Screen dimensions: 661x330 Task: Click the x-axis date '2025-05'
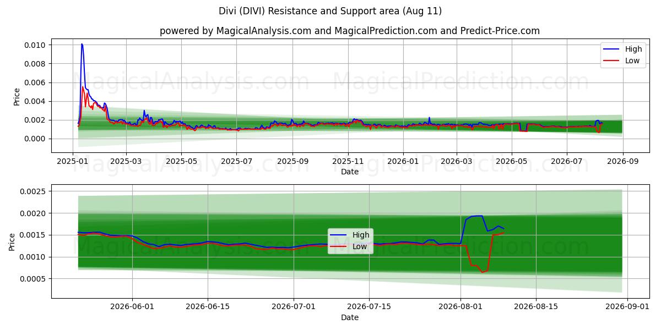pos(181,162)
